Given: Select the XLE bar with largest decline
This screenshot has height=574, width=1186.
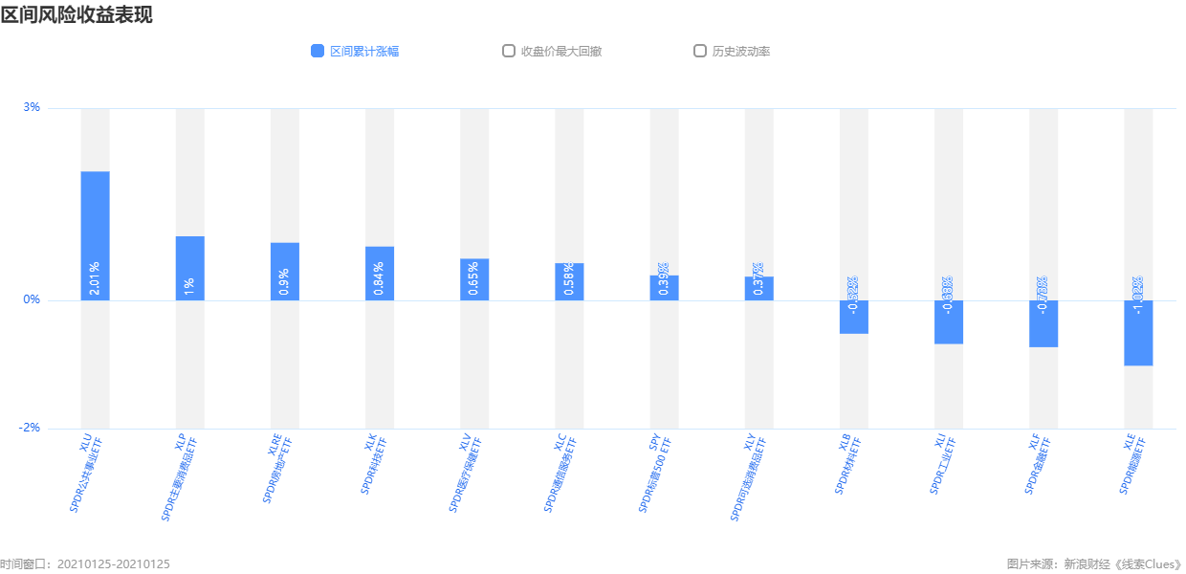Looking at the screenshot, I should [x=1138, y=333].
